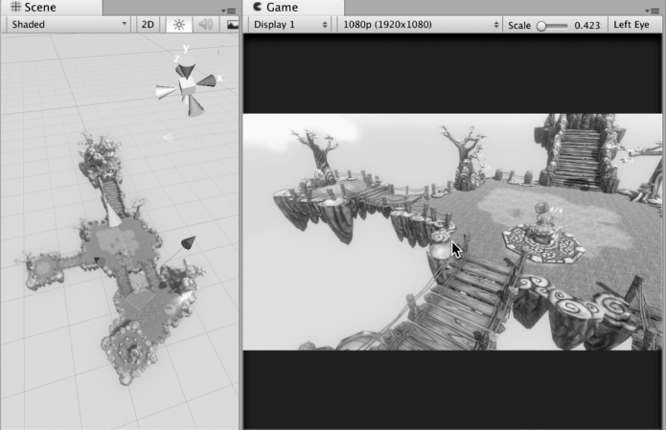The image size is (666, 430).
Task: Switch to the Game tab
Action: point(293,8)
